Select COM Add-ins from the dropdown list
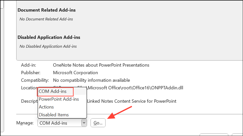243x136 pixels. [53, 91]
